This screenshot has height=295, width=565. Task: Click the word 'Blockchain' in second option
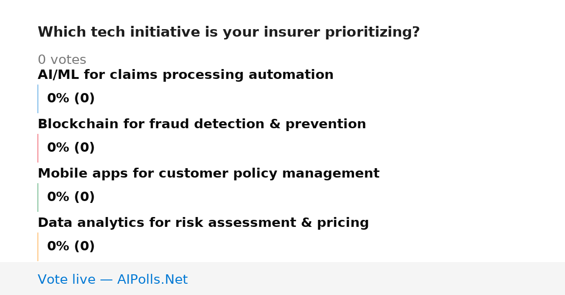(x=78, y=124)
